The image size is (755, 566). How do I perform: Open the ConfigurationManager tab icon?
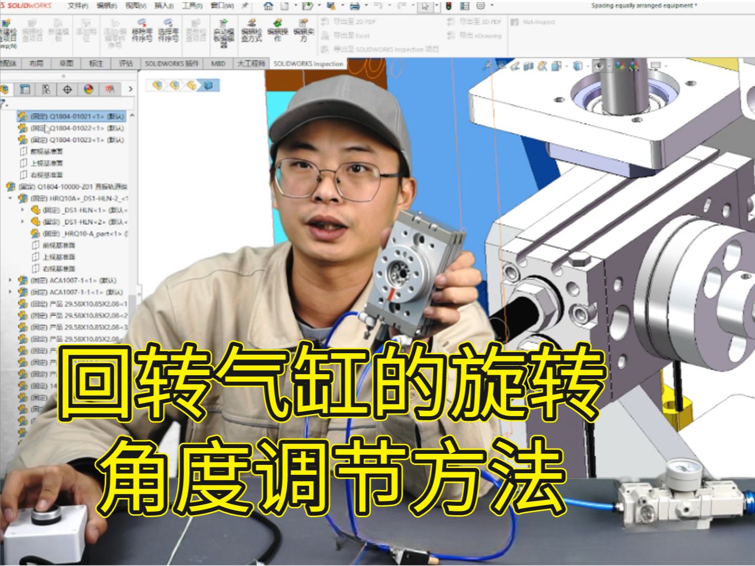pyautogui.click(x=46, y=90)
